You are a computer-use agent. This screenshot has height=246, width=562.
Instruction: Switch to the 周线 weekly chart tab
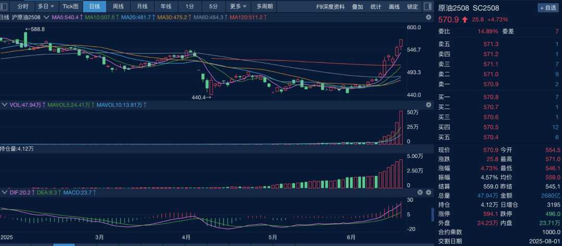tap(118, 6)
